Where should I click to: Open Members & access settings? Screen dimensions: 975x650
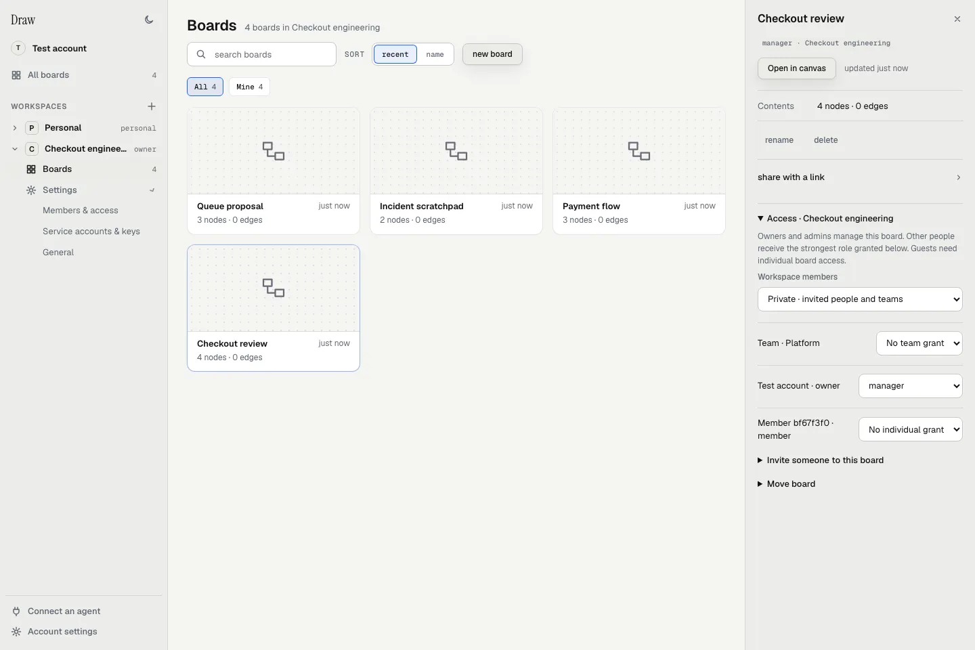(81, 211)
